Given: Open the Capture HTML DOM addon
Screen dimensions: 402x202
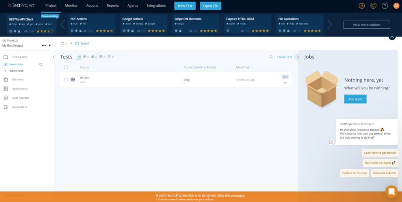Looking at the screenshot, I should coord(248,24).
